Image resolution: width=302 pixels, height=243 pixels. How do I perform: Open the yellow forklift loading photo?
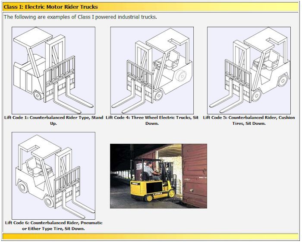[x=158, y=176]
